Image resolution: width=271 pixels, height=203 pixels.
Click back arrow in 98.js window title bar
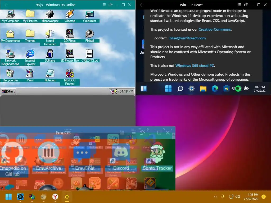pyautogui.click(x=6, y=5)
